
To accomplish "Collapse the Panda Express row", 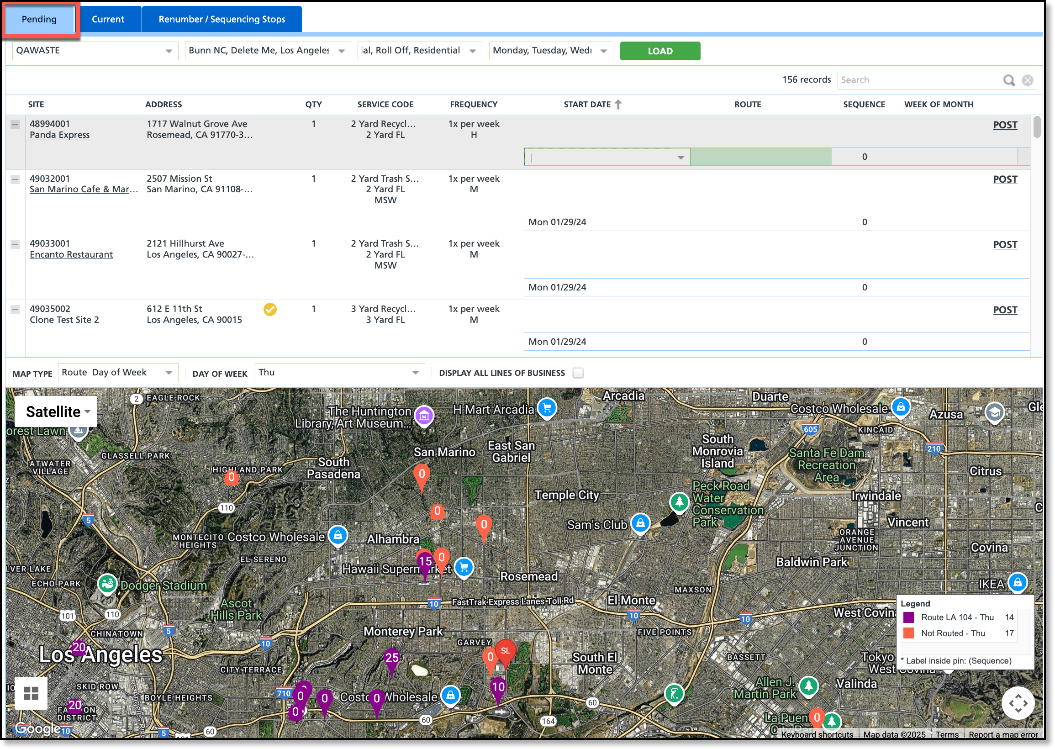I will (15, 125).
